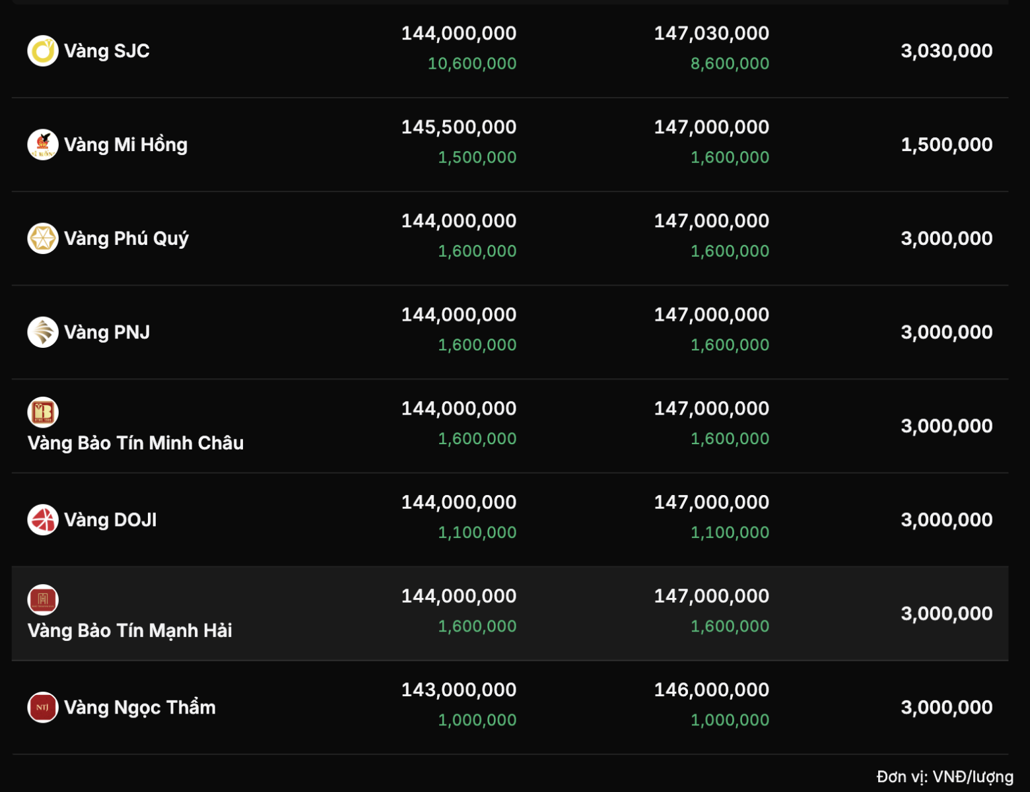This screenshot has height=792, width=1030.
Task: Click the Bảo Tín Mạnh Hải logo icon
Action: 43,600
